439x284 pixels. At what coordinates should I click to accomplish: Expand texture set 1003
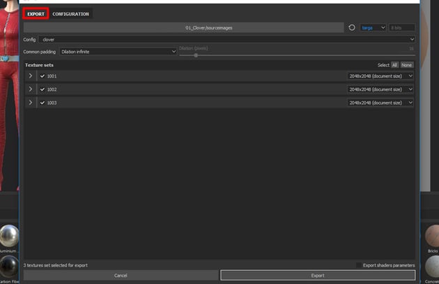click(31, 103)
